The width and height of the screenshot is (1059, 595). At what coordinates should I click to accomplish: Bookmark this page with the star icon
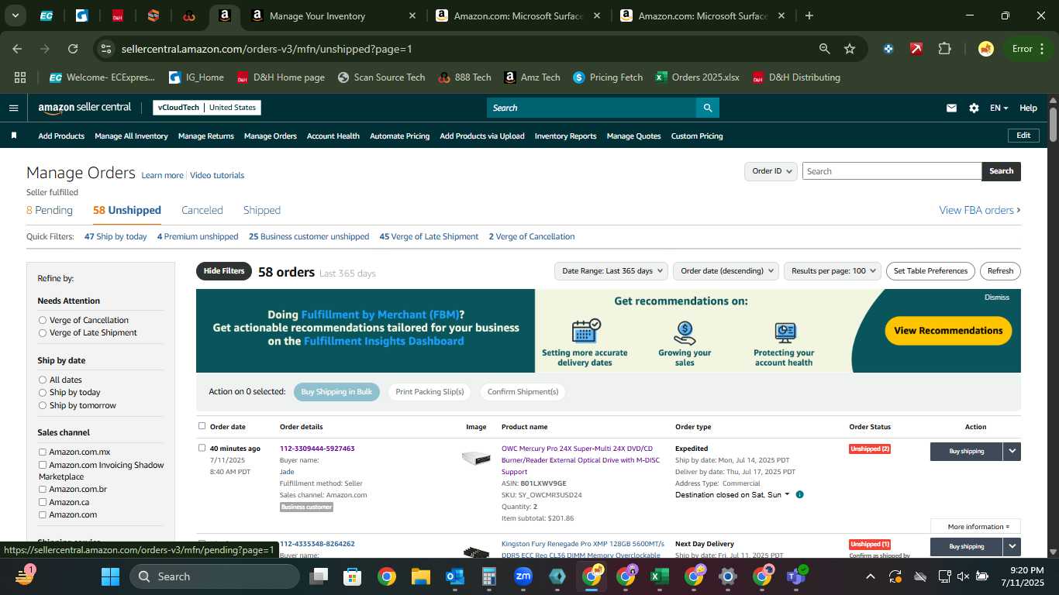click(x=850, y=49)
